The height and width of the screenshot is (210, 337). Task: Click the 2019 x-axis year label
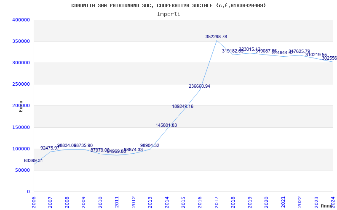(x=250, y=202)
